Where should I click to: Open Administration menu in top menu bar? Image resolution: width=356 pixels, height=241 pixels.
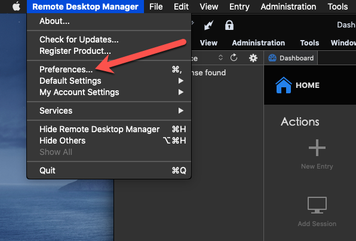(289, 7)
